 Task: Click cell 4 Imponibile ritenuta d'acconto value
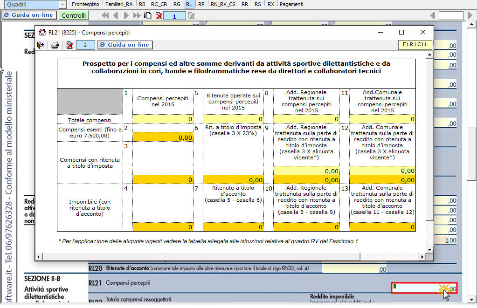click(x=163, y=227)
